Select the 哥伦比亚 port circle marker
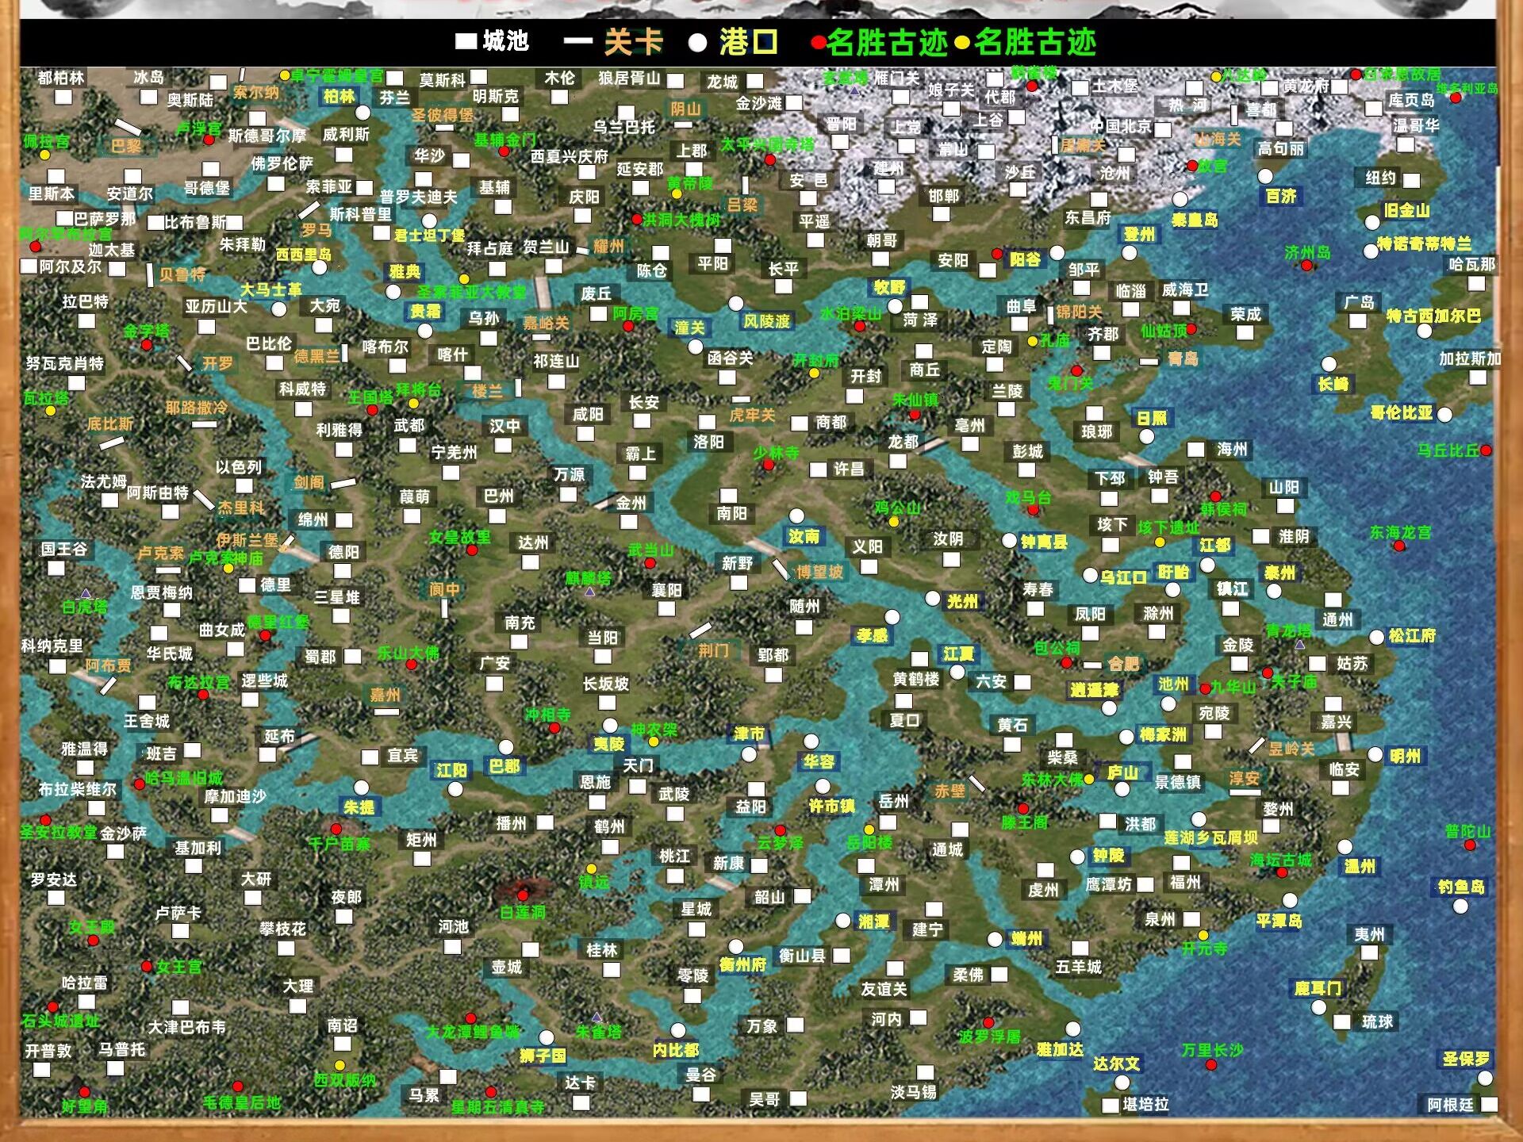This screenshot has height=1142, width=1523. click(1444, 415)
